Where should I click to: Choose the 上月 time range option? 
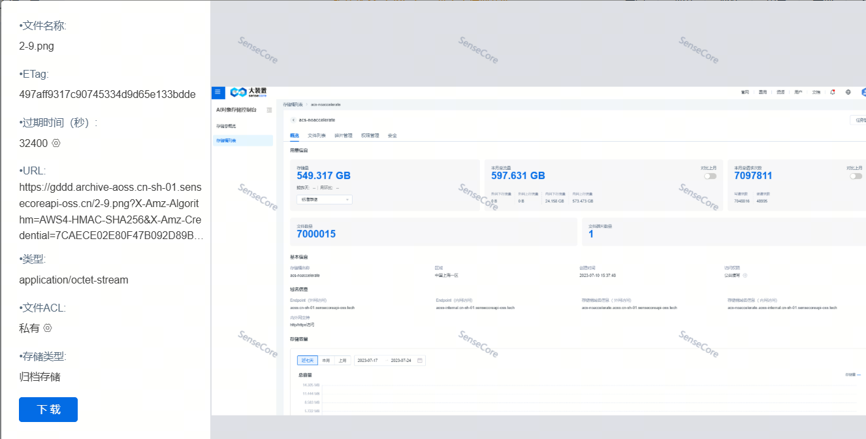[342, 361]
